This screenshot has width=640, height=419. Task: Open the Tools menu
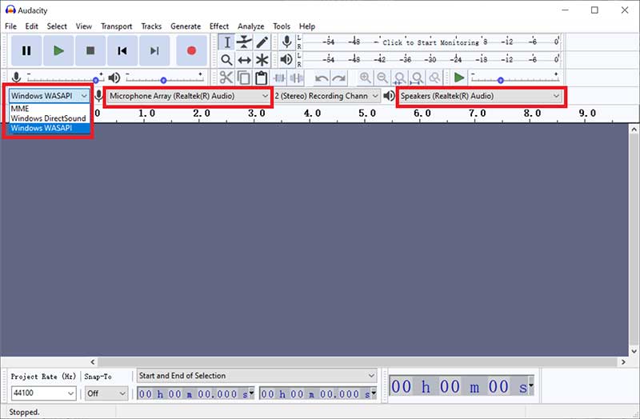coord(282,26)
